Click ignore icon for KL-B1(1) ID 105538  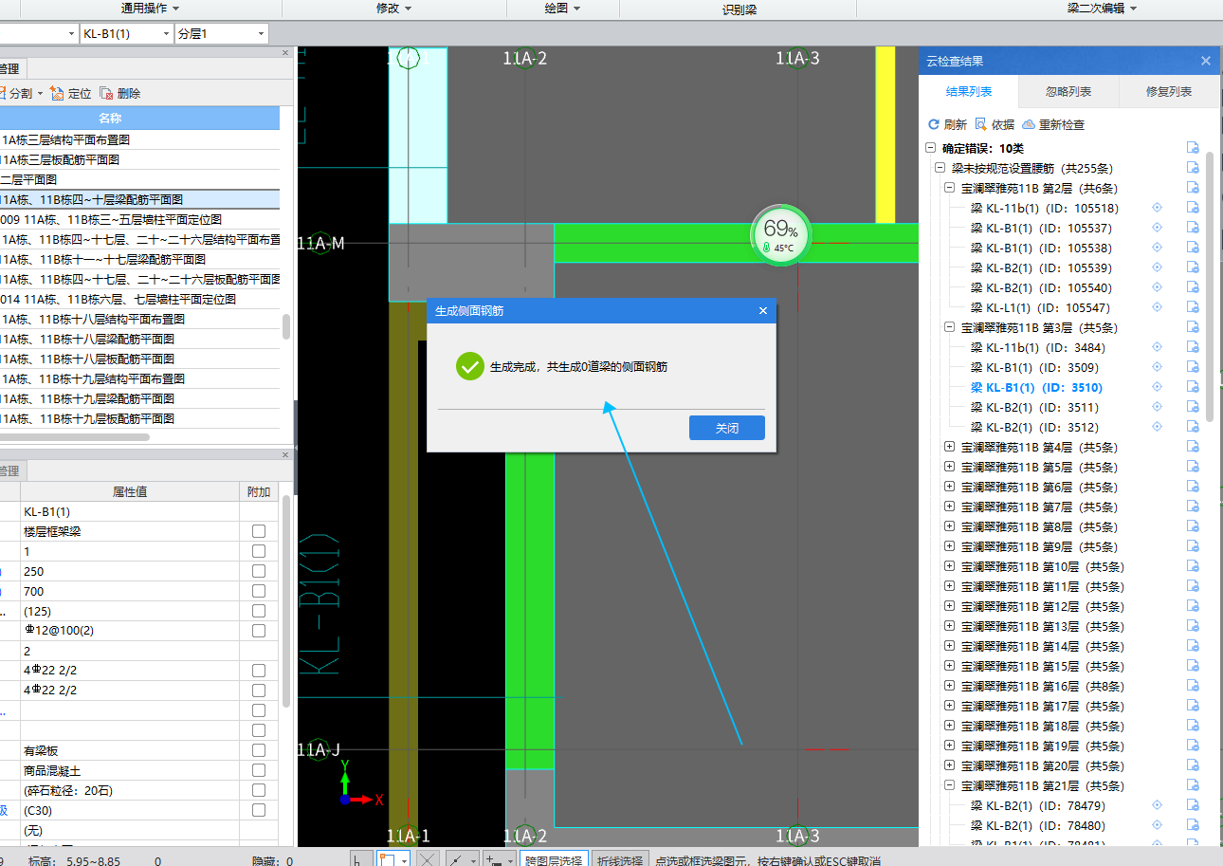click(1193, 248)
